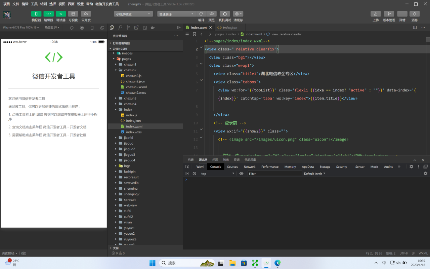Click the upload (上传) icon
Image resolution: width=430 pixels, height=269 pixels.
tap(376, 14)
